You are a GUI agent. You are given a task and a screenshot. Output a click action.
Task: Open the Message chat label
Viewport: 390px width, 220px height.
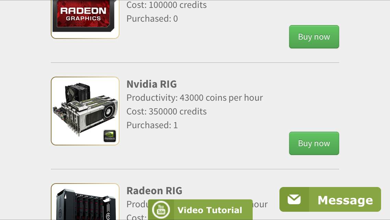(x=345, y=200)
